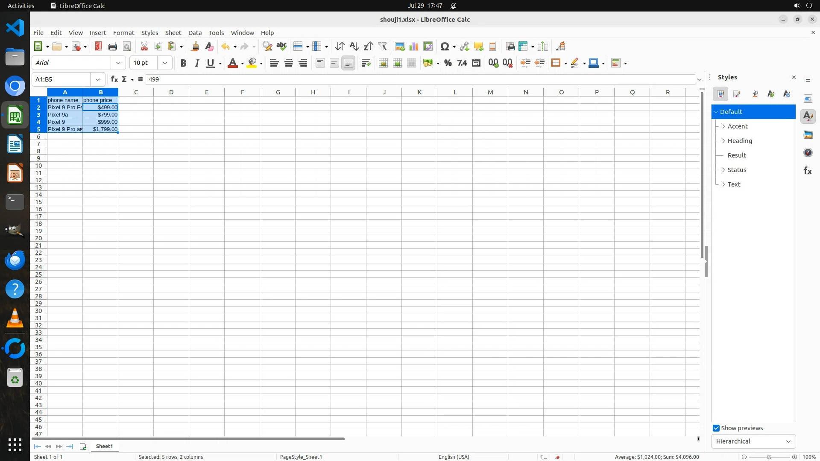Click the Sort Ascending icon
The height and width of the screenshot is (461, 820).
click(x=354, y=47)
